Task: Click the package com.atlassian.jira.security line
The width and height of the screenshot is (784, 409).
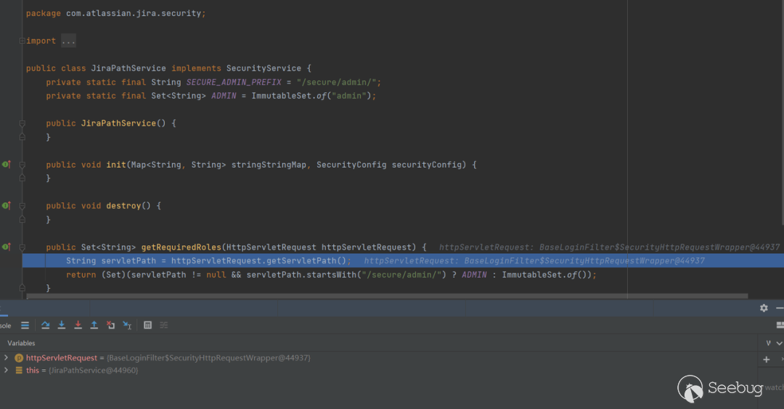Action: tap(116, 14)
